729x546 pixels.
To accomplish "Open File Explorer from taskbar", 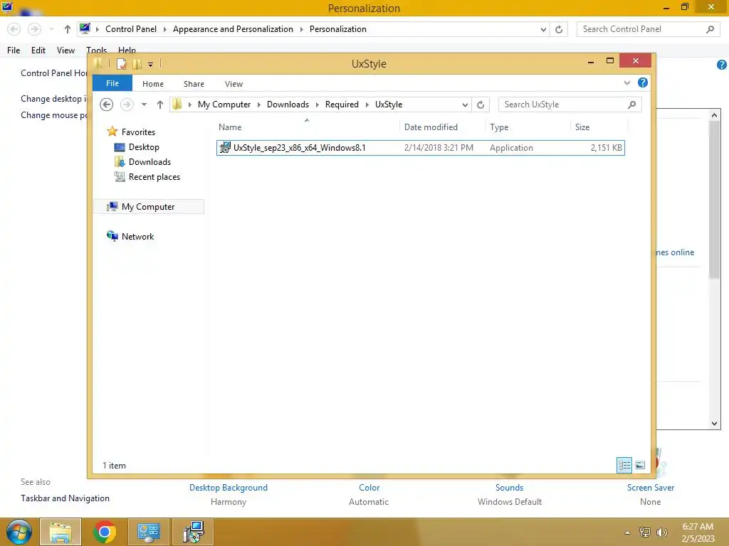I will (x=61, y=532).
